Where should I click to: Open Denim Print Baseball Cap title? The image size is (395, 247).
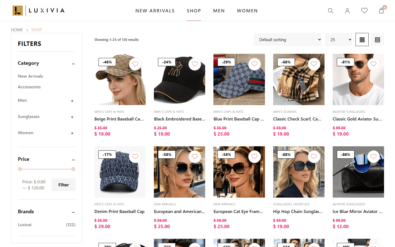click(x=119, y=211)
